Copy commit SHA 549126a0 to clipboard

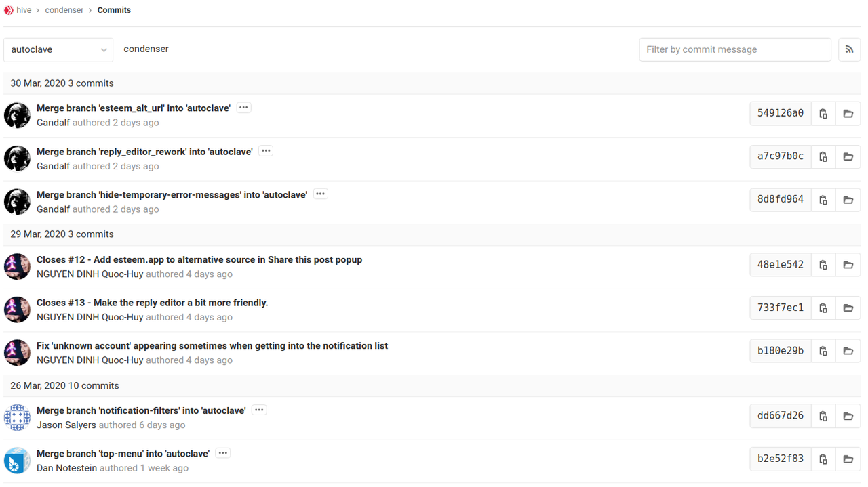823,114
